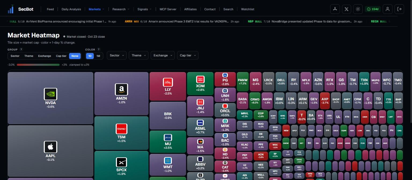Expand the Research nav menu
The height and width of the screenshot is (180, 412).
click(121, 9)
